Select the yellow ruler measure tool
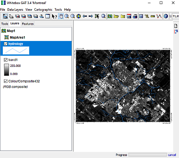 (153, 16)
